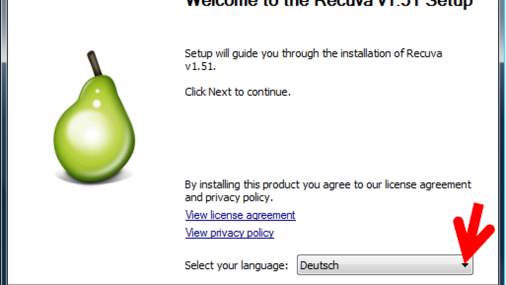
Task: Click the "v1.51." text below the intro line
Action: (200, 66)
